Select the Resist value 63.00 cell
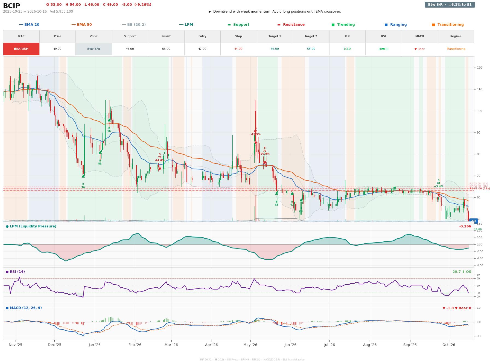This screenshot has height=364, width=493. 166,49
